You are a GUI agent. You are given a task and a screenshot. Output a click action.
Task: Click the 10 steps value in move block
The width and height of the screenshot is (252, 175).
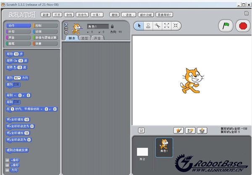point(16,54)
